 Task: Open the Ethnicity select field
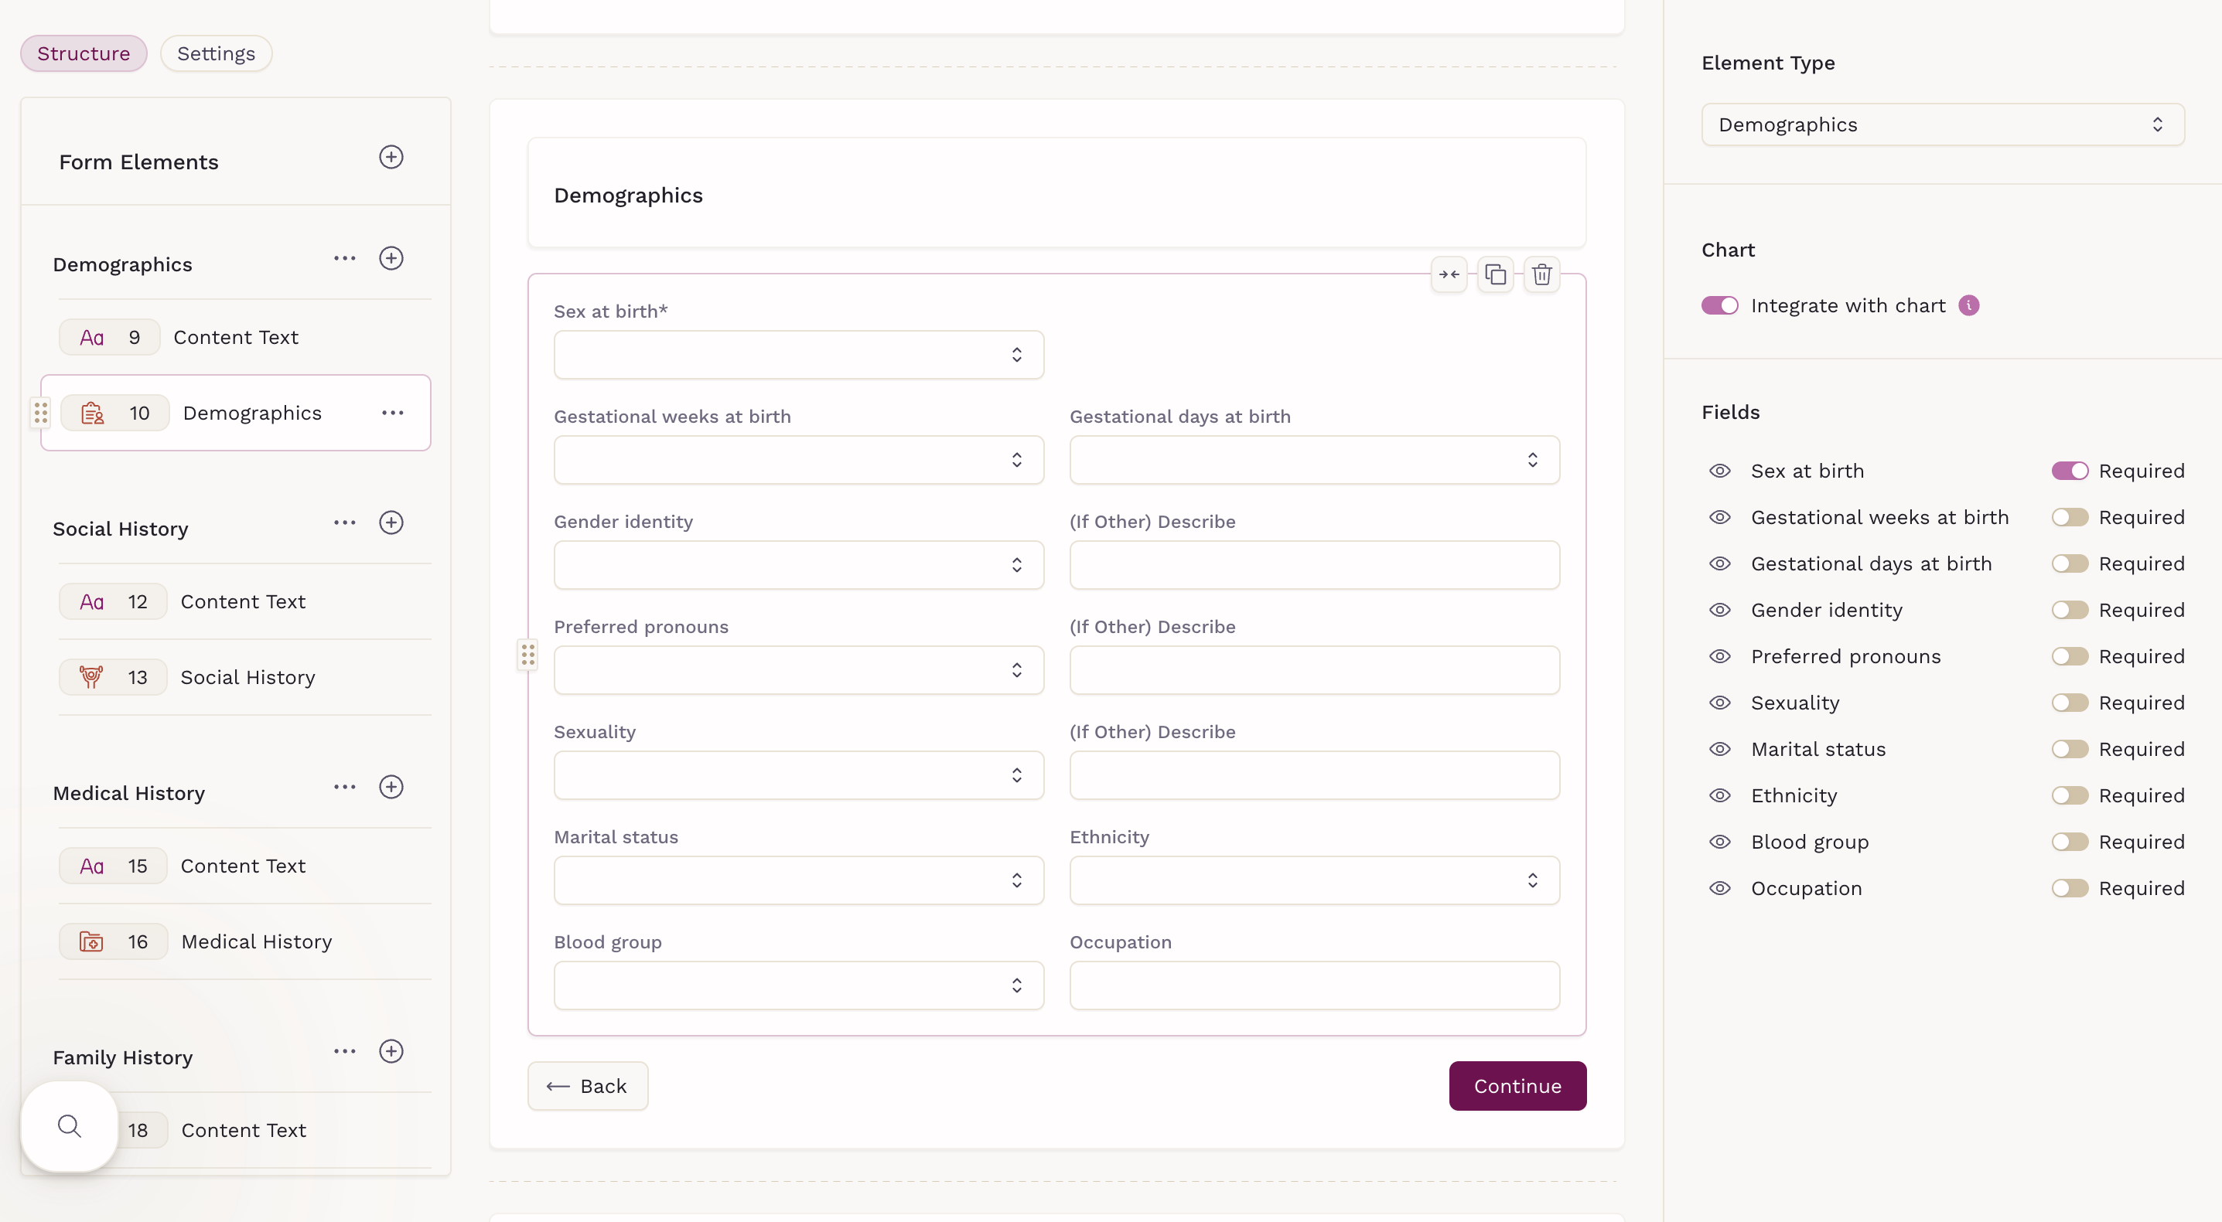(1314, 880)
